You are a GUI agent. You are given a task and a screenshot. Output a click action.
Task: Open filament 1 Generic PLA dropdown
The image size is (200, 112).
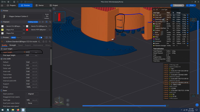pyautogui.click(x=13, y=26)
